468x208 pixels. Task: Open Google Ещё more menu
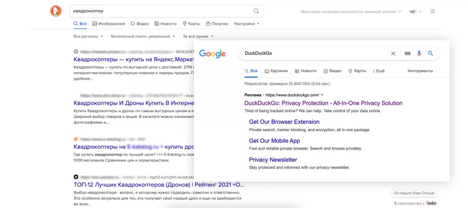[x=379, y=71]
